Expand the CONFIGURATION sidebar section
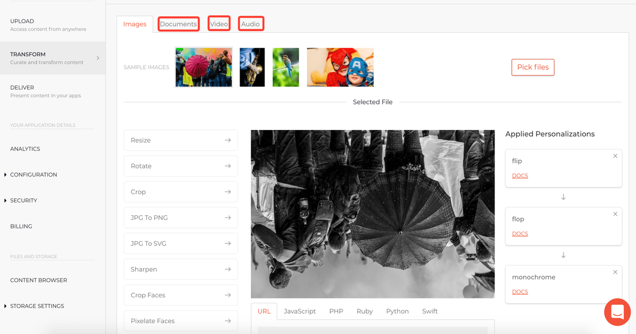This screenshot has width=636, height=334. [34, 174]
